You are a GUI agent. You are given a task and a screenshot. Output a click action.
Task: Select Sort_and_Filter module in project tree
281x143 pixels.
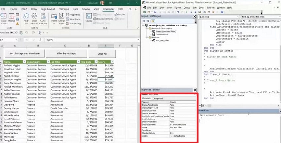point(162,40)
